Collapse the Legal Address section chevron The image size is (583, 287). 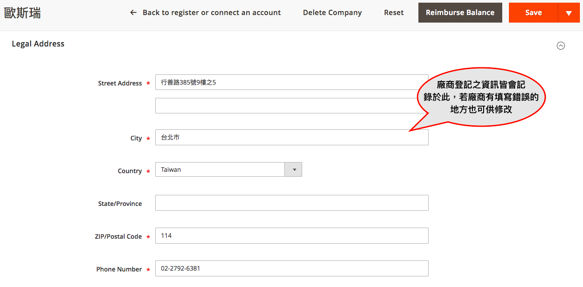point(561,46)
